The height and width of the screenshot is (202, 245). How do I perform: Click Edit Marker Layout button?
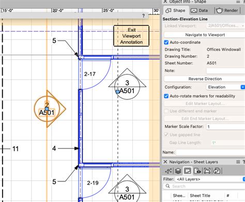point(205,104)
